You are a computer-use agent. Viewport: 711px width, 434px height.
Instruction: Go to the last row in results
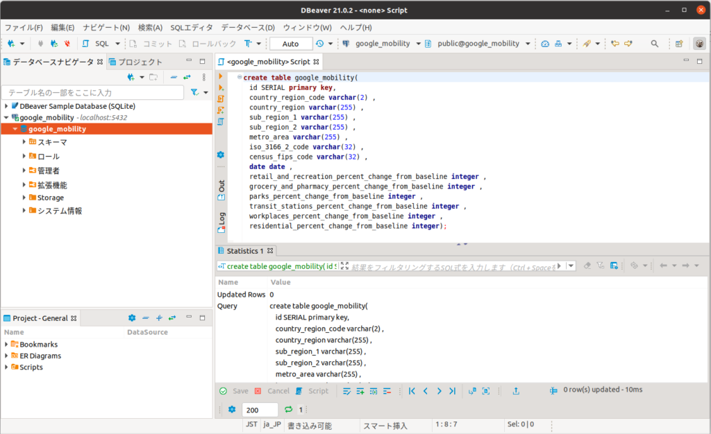tap(452, 391)
